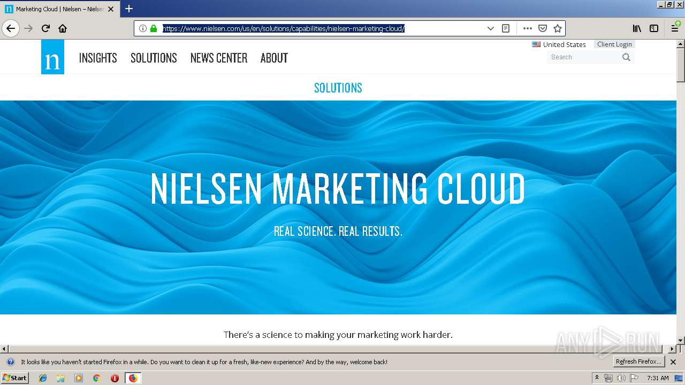Click the green secure connection padlock
This screenshot has width=685, height=385.
(154, 28)
